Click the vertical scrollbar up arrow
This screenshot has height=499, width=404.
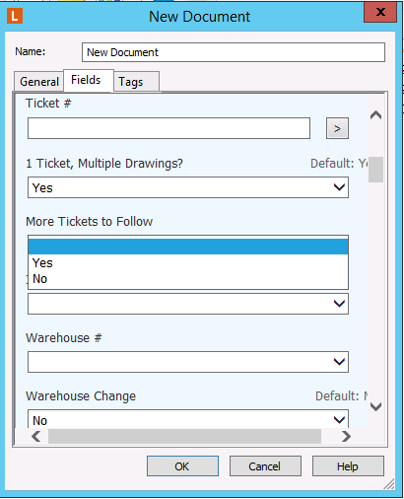click(x=375, y=115)
